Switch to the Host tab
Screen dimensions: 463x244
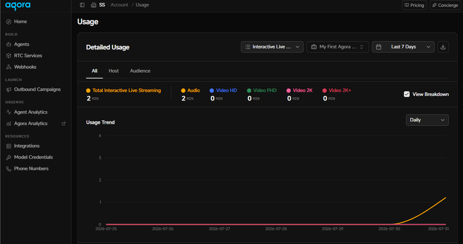click(114, 71)
